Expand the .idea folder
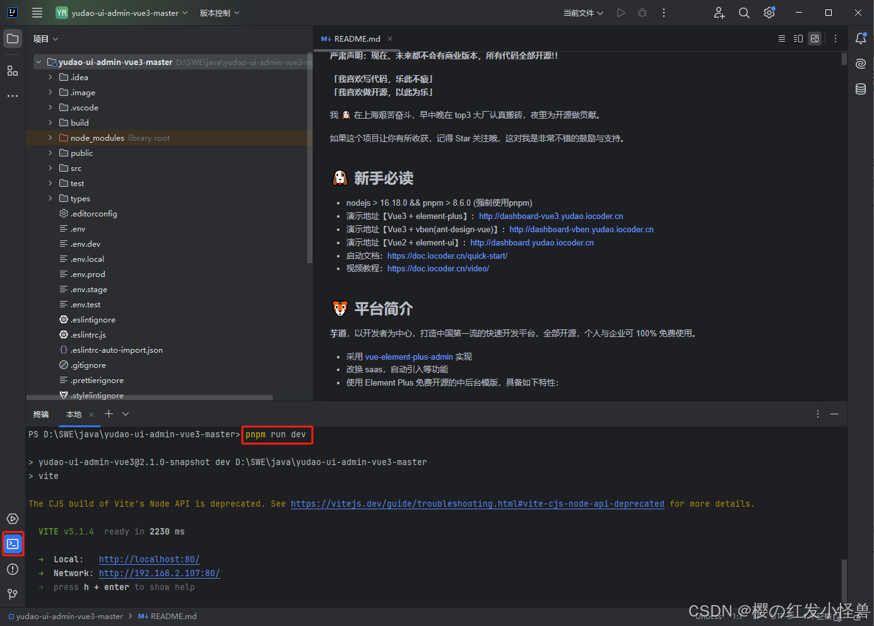The height and width of the screenshot is (626, 874). click(50, 77)
